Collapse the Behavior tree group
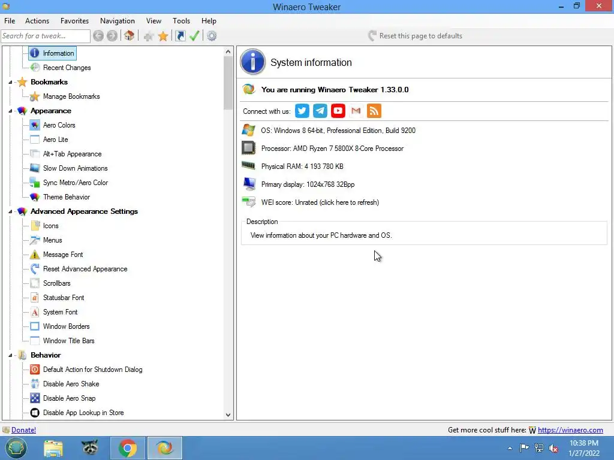 click(x=10, y=355)
